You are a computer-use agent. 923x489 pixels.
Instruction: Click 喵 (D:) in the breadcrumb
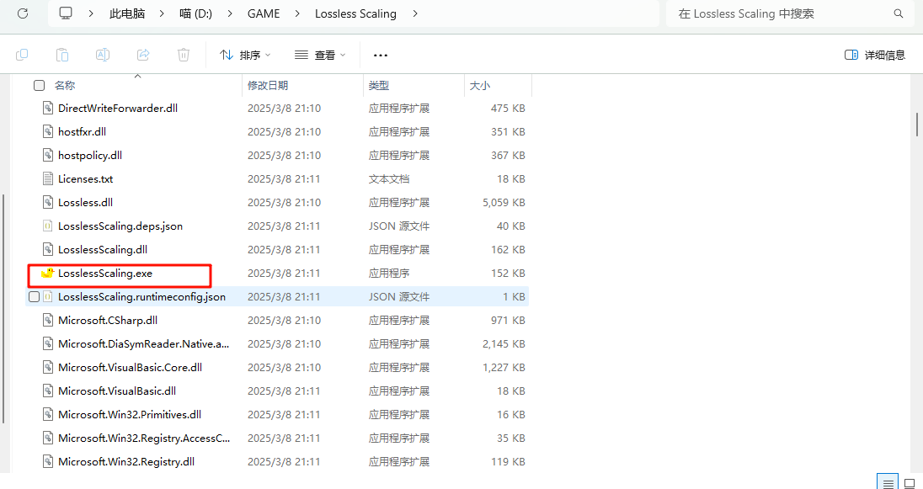point(196,13)
